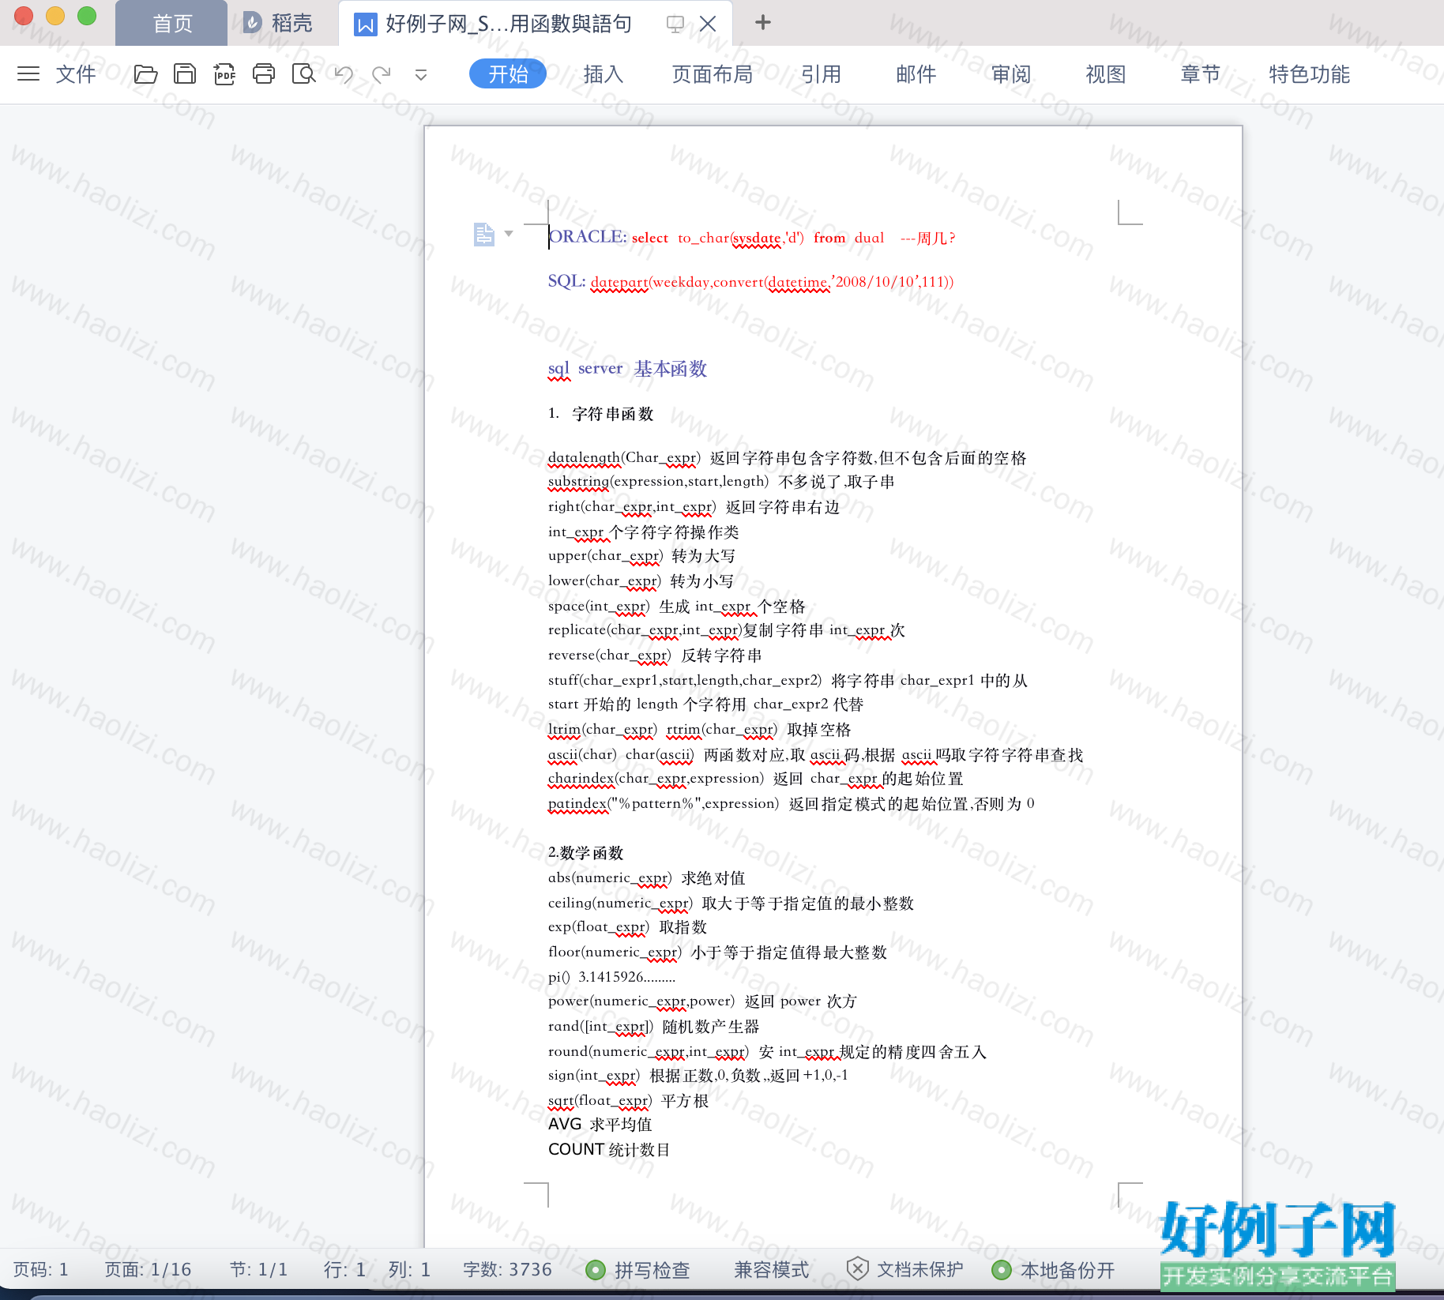This screenshot has height=1300, width=1444.
Task: Toggle 本地备份开 backup status
Action: point(1053,1270)
